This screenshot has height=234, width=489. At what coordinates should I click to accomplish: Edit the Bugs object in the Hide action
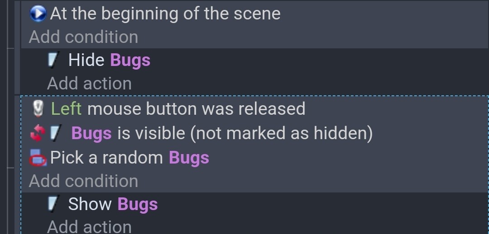130,60
